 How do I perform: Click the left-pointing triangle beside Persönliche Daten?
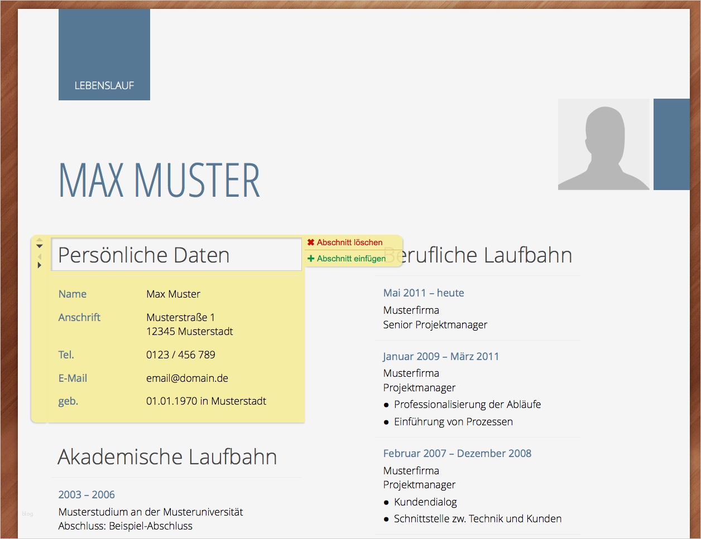pyautogui.click(x=39, y=256)
